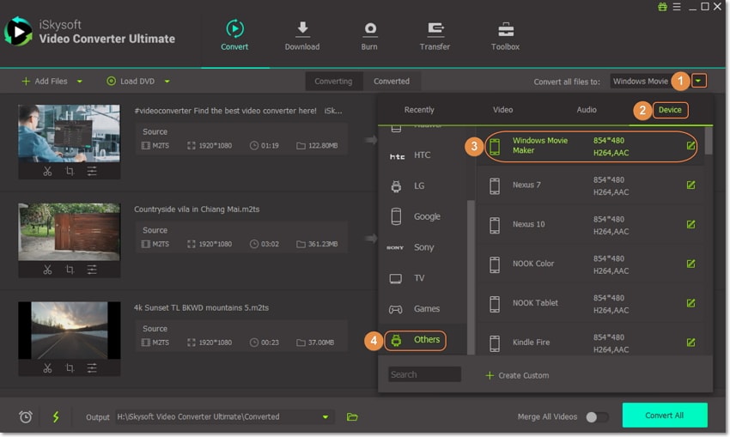
Task: Click Add Files button
Action: click(46, 82)
